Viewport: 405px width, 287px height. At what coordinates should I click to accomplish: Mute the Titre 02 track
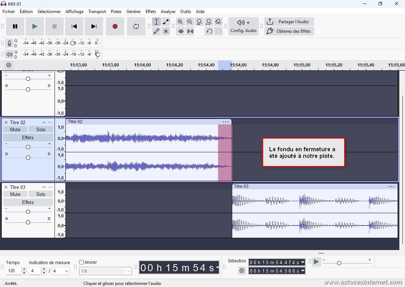pos(15,129)
